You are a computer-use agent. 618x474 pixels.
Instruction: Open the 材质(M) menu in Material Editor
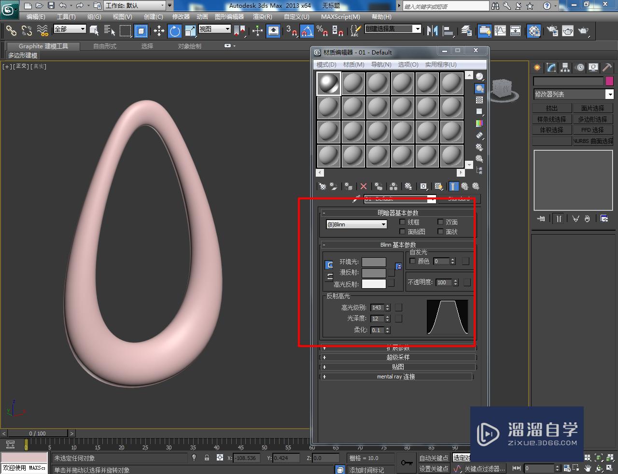click(353, 64)
